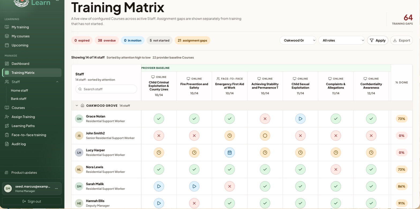420x209 pixels.
Task: Click Child Criminal Exploitation column header
Action: [x=159, y=86]
